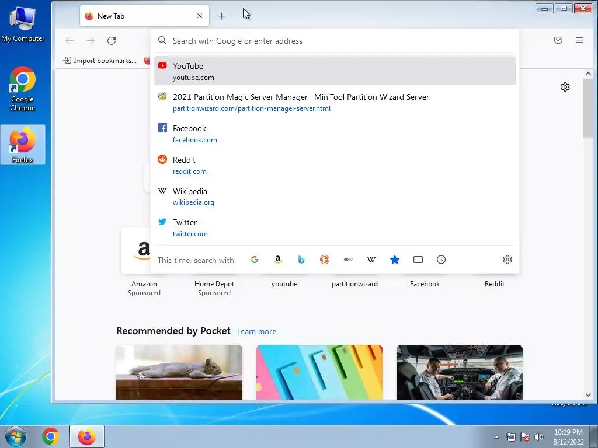The image size is (598, 448).
Task: Select the New Tab tab
Action: pos(144,16)
